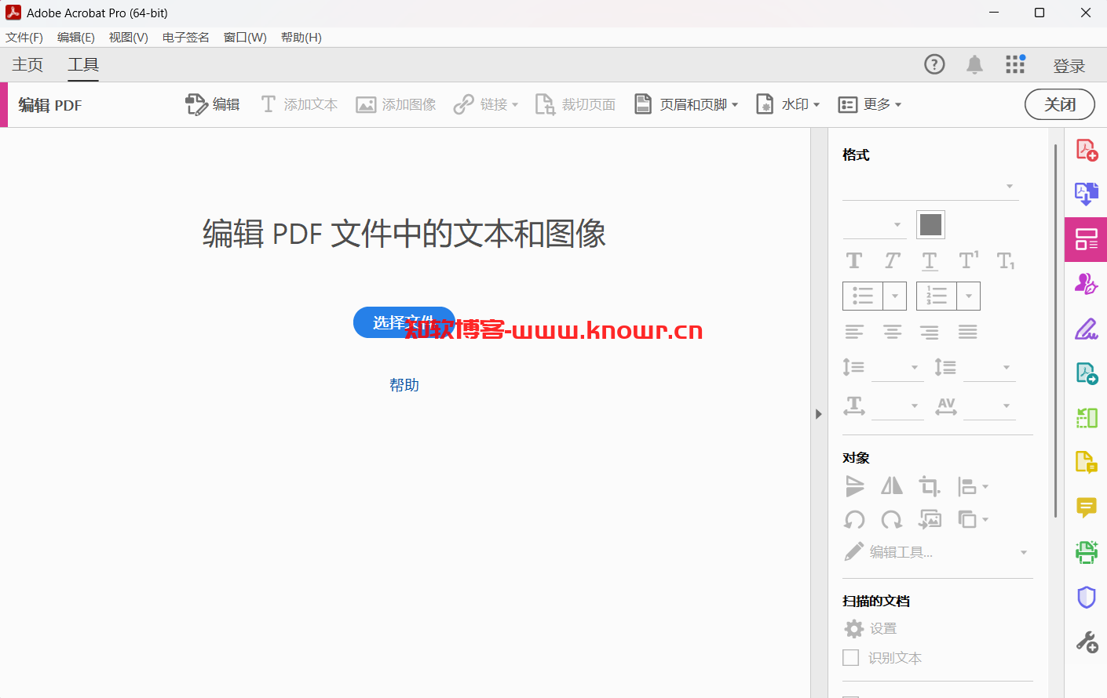Image resolution: width=1107 pixels, height=698 pixels.
Task: Enable the Recognize Text (识别文本) checkbox
Action: pos(850,657)
